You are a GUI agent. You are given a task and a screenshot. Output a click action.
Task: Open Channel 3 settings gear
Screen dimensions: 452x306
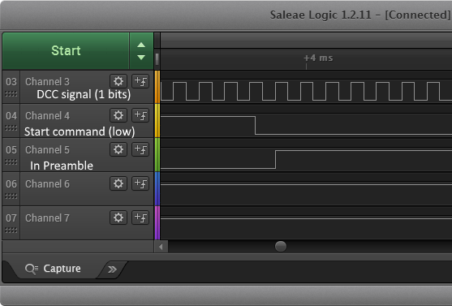pyautogui.click(x=118, y=81)
